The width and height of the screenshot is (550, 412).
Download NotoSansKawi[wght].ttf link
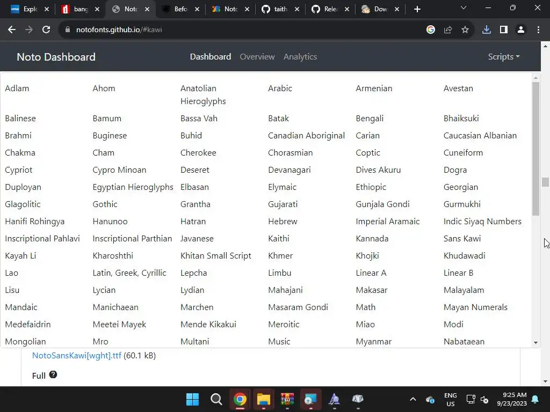point(76,356)
